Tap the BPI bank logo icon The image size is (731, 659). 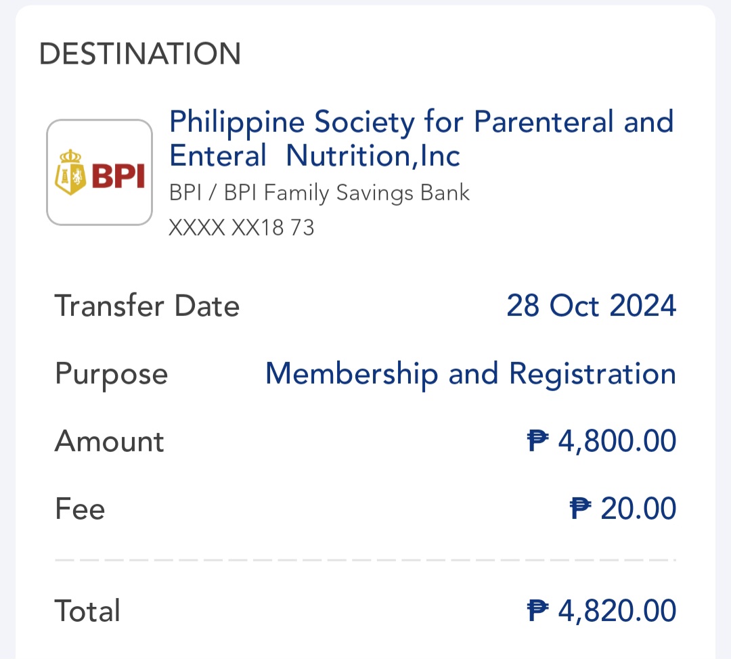99,172
